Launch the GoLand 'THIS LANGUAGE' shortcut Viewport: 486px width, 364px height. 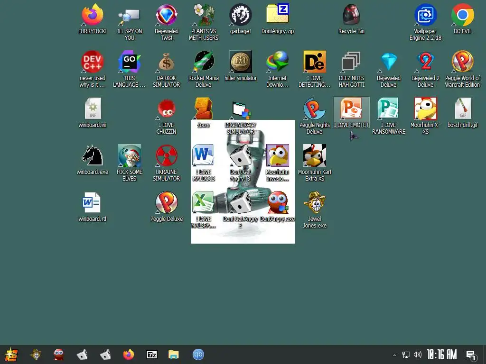tap(129, 69)
